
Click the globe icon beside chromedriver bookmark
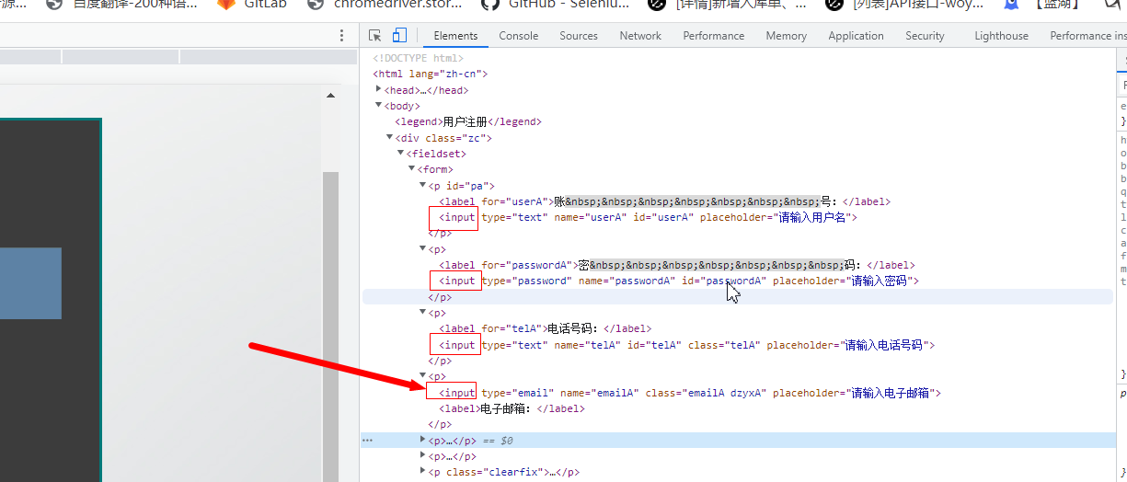[x=316, y=5]
